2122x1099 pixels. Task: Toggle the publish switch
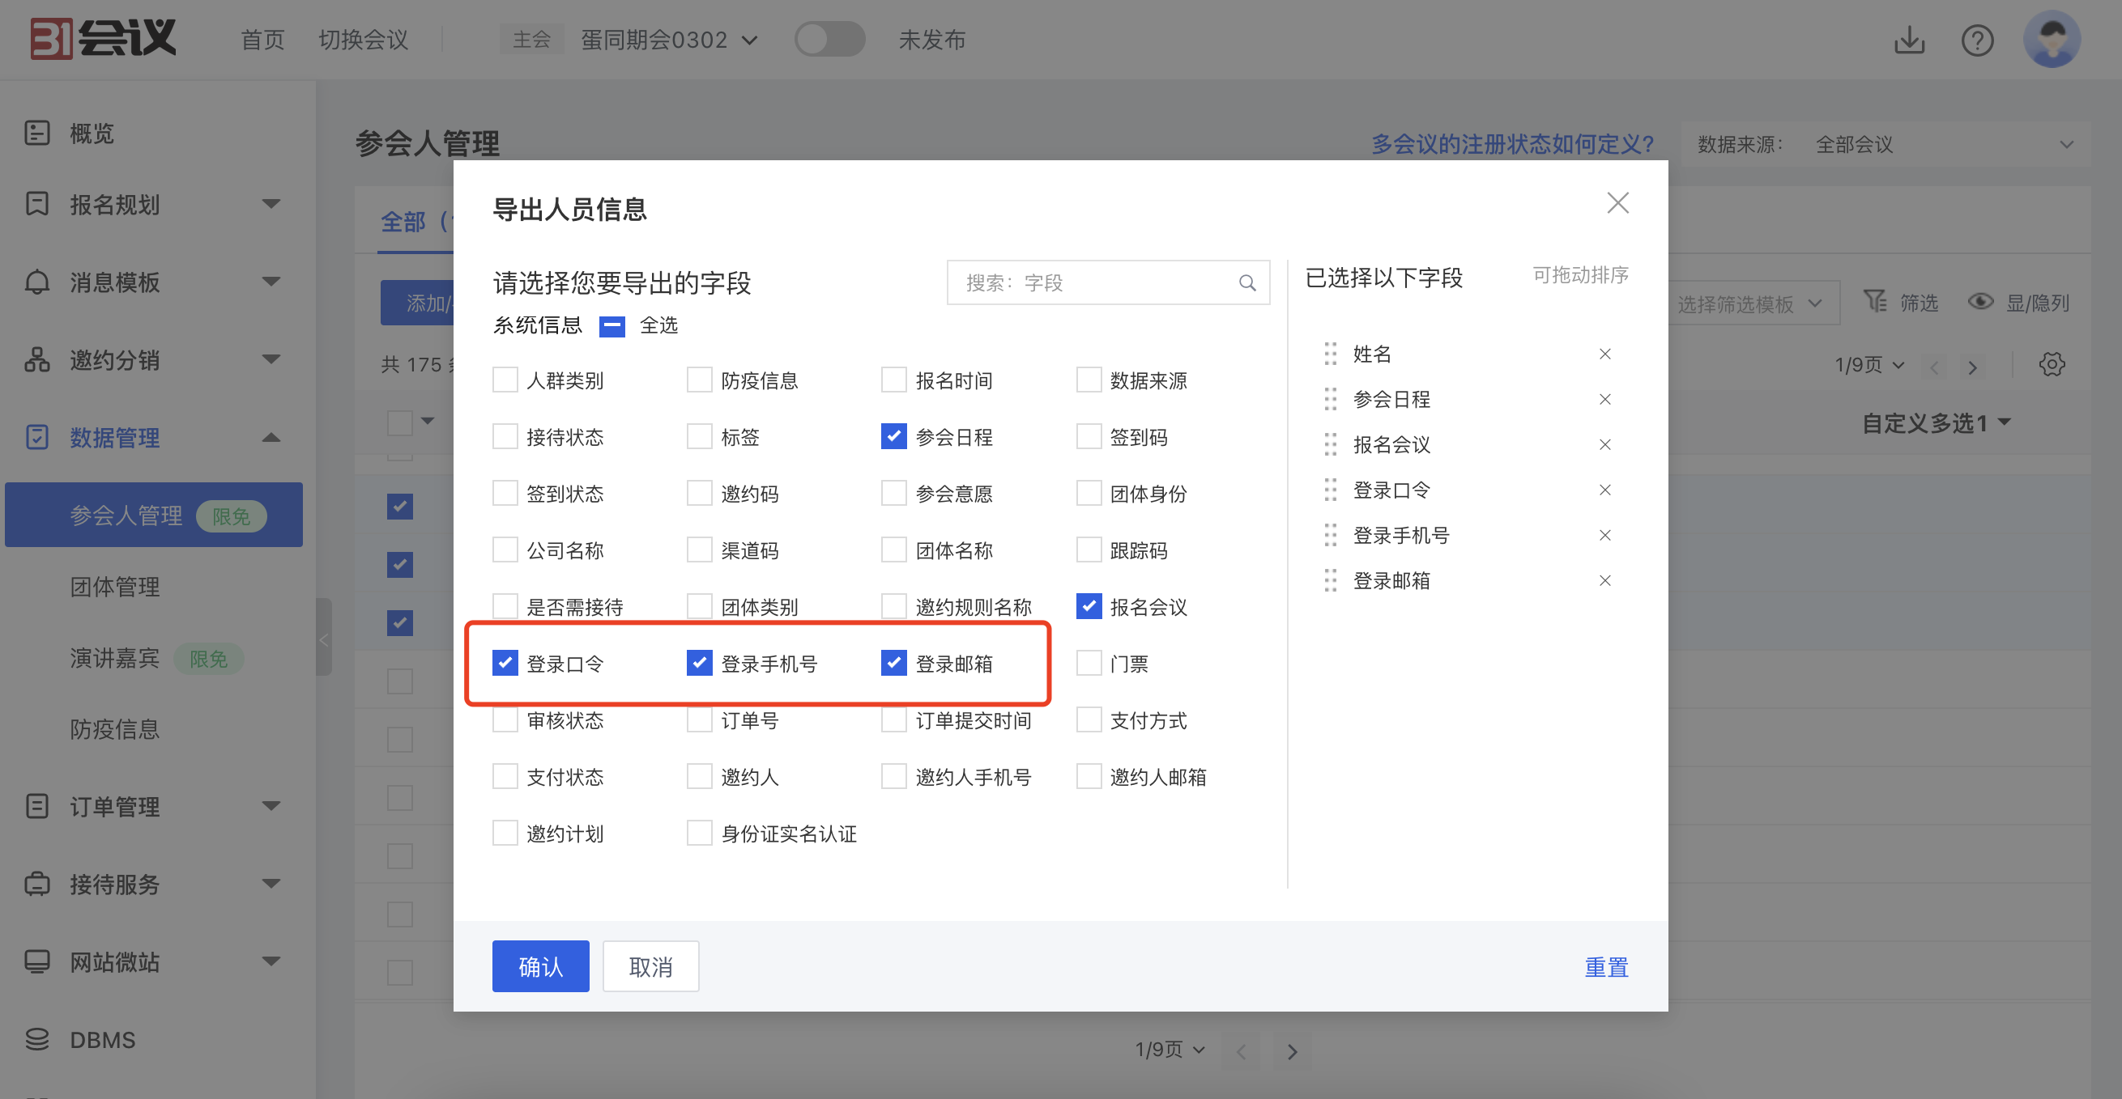tap(829, 40)
